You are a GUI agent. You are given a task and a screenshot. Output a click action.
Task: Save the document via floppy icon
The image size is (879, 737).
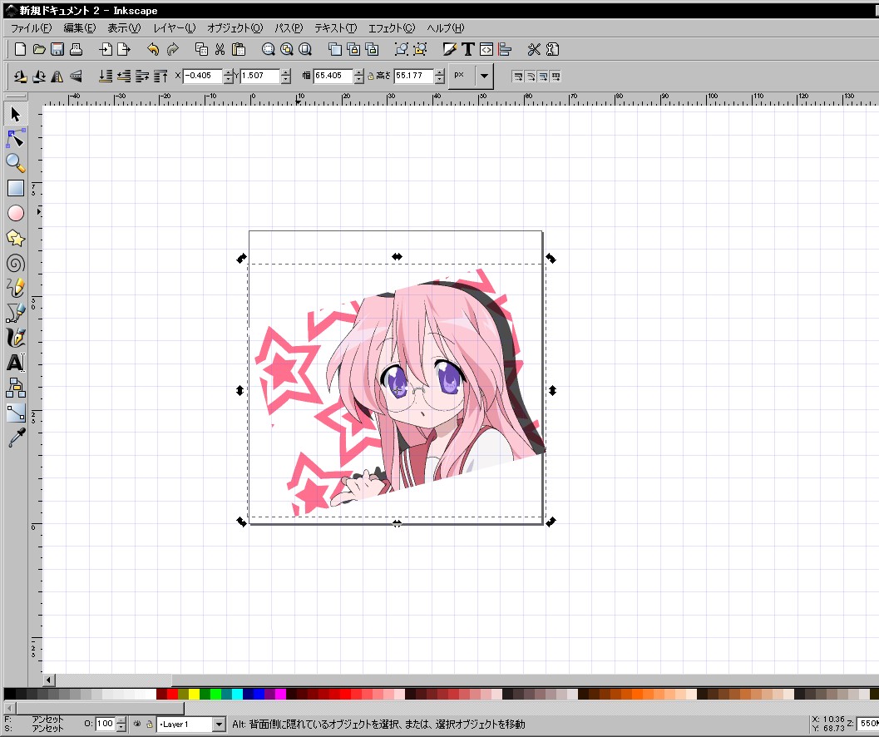coord(57,49)
